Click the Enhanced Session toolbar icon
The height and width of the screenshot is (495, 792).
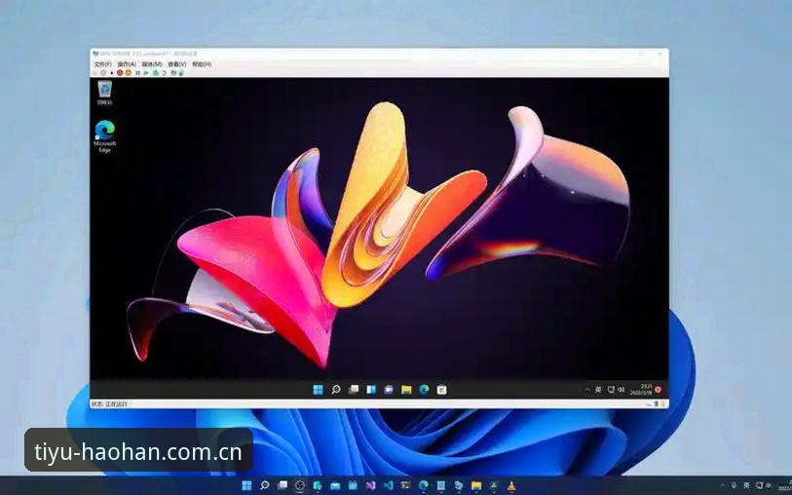173,73
